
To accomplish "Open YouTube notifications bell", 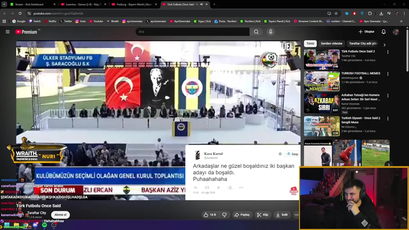I will coord(384,32).
